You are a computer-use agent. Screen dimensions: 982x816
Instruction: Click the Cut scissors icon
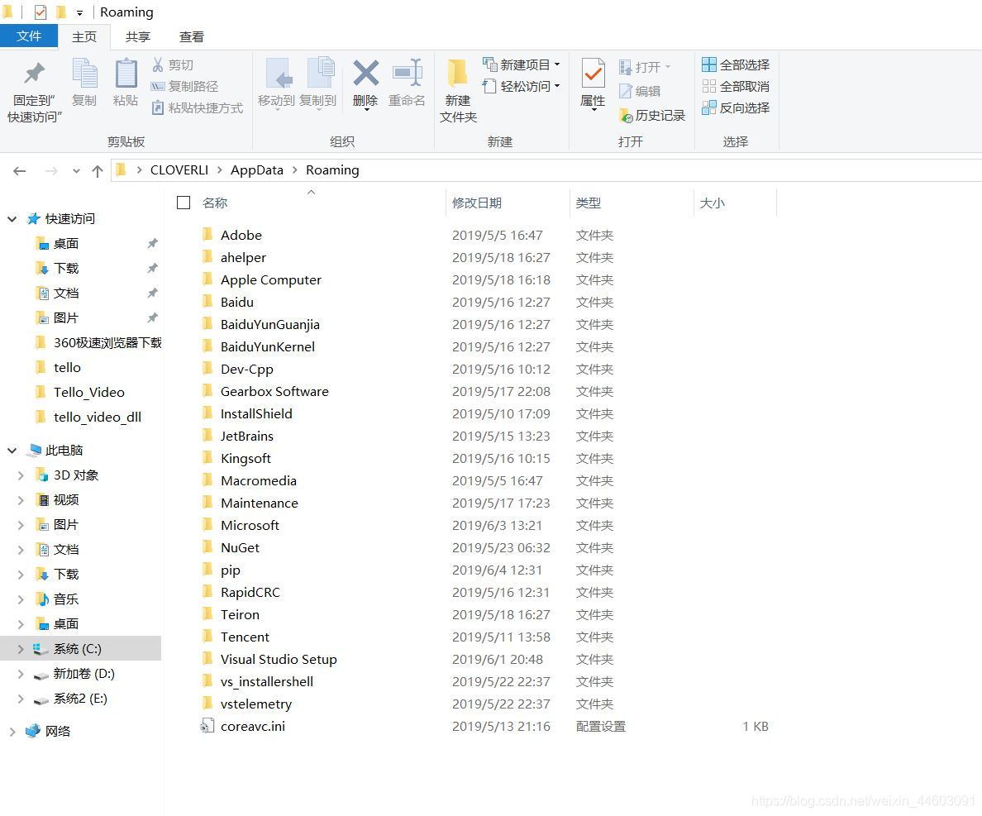pyautogui.click(x=158, y=64)
